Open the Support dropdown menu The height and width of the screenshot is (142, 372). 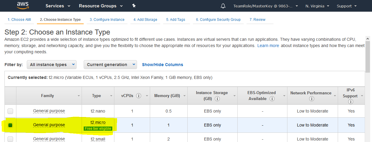[x=346, y=6]
